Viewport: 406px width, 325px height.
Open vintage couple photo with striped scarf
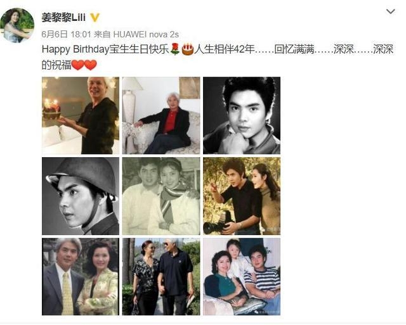coord(161,196)
